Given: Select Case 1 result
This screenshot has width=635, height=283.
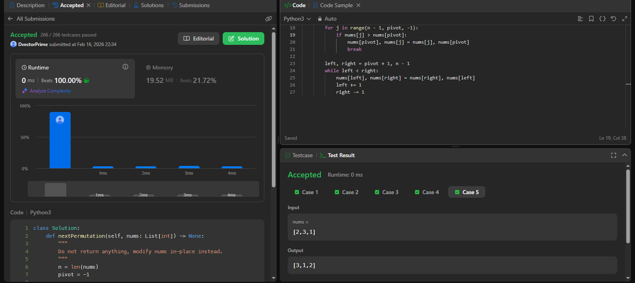Looking at the screenshot, I should [x=305, y=192].
